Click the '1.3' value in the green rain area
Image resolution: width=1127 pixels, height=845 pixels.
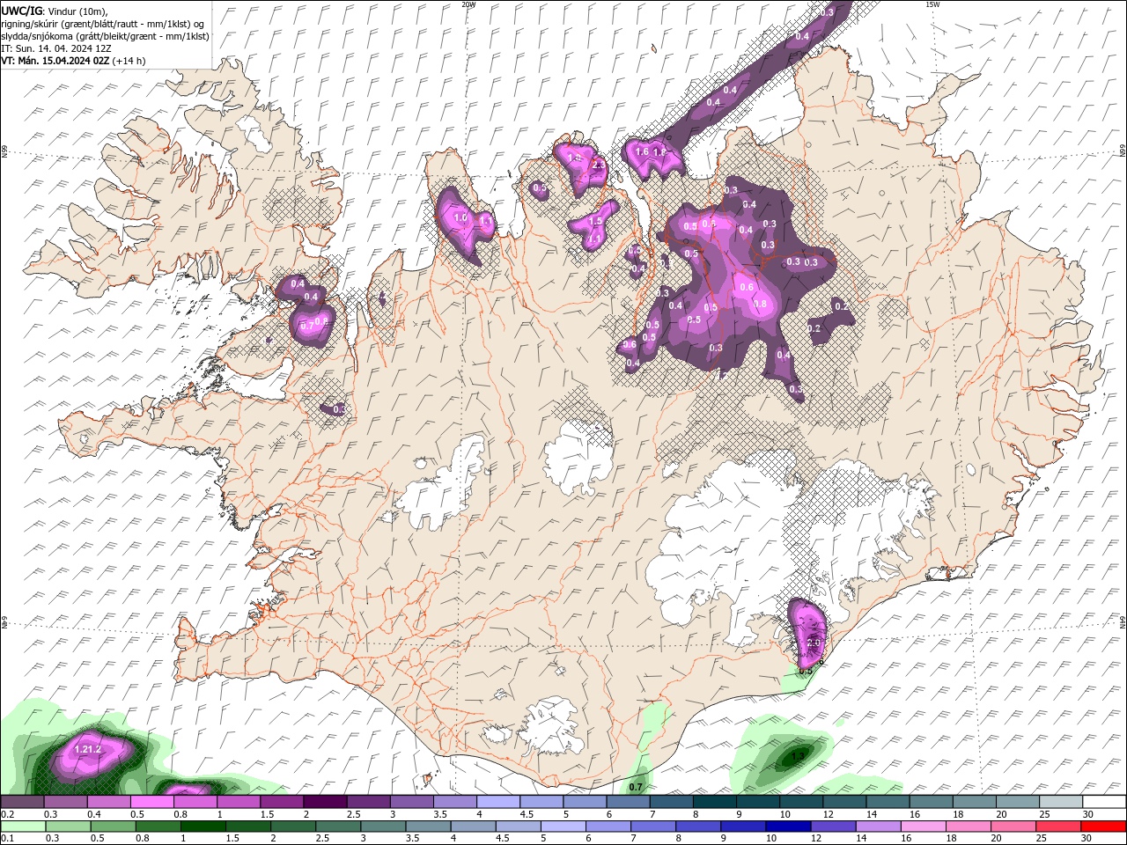point(799,755)
